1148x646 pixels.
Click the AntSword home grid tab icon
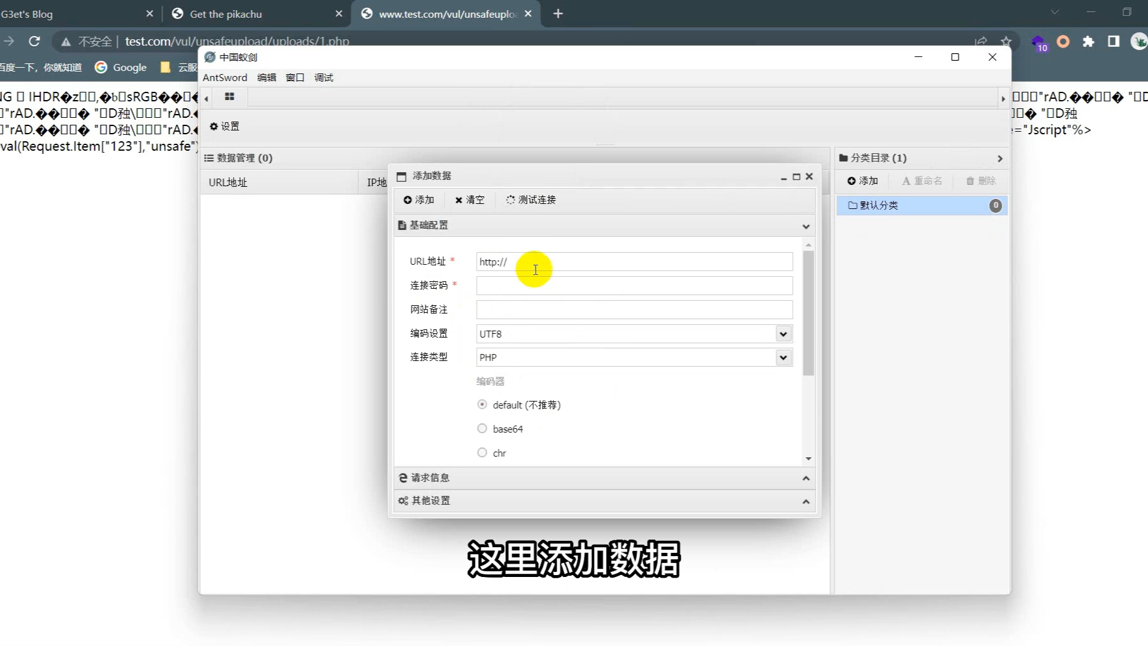tap(229, 97)
